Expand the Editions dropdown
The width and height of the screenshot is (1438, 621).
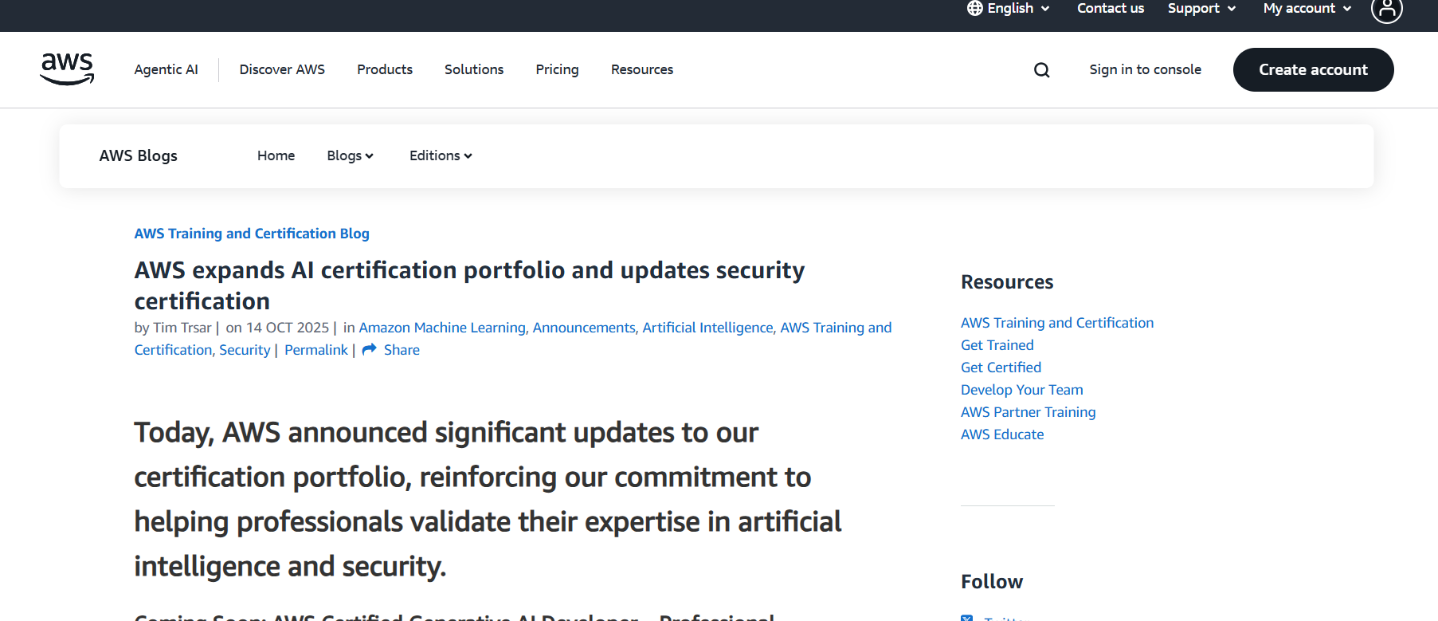pyautogui.click(x=441, y=155)
